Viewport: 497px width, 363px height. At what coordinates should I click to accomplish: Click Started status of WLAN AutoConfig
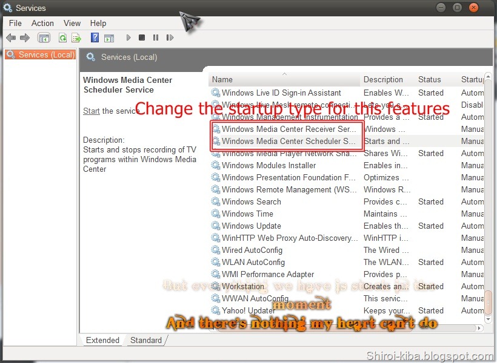tap(431, 262)
